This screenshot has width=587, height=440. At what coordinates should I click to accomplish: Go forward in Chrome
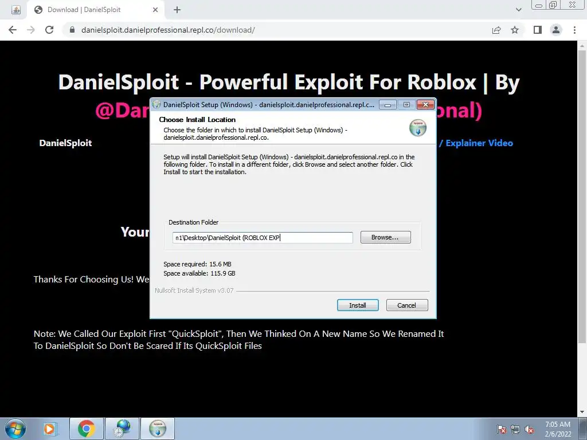(x=31, y=30)
